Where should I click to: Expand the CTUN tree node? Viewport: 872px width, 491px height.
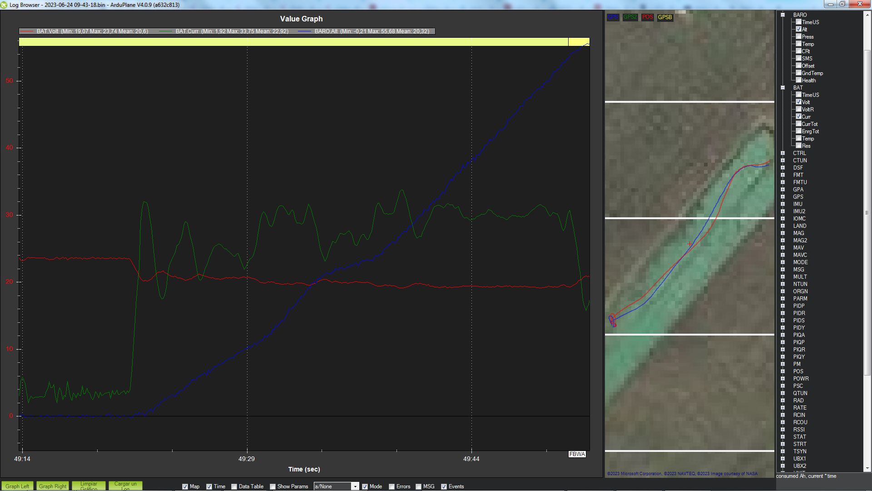pyautogui.click(x=783, y=160)
